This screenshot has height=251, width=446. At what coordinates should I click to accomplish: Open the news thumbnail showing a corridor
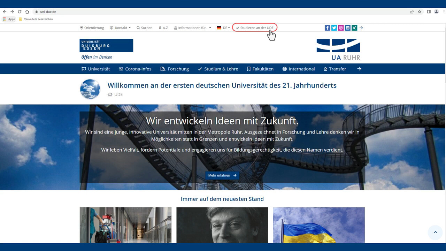pyautogui.click(x=125, y=225)
